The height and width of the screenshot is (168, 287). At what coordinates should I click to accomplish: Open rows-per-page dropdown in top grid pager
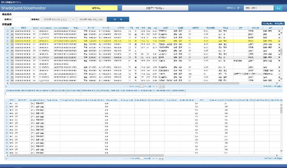(x=161, y=86)
